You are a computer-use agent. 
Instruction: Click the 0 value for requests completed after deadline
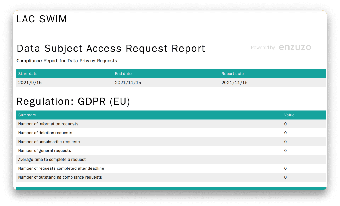tap(285, 168)
